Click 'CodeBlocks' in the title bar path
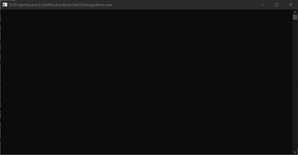Viewport: 298px width, 155px height. tap(49, 5)
